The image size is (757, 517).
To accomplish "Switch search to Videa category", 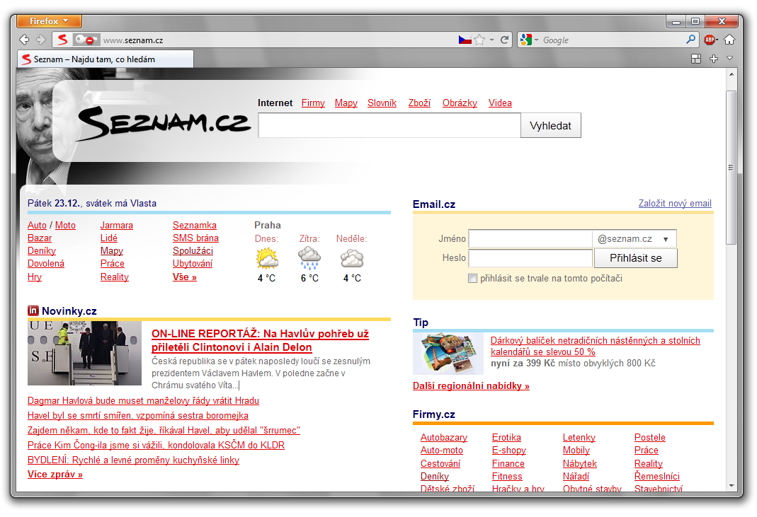I will click(500, 103).
